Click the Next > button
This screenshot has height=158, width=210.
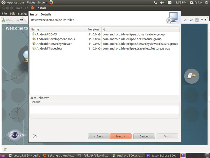(120, 136)
